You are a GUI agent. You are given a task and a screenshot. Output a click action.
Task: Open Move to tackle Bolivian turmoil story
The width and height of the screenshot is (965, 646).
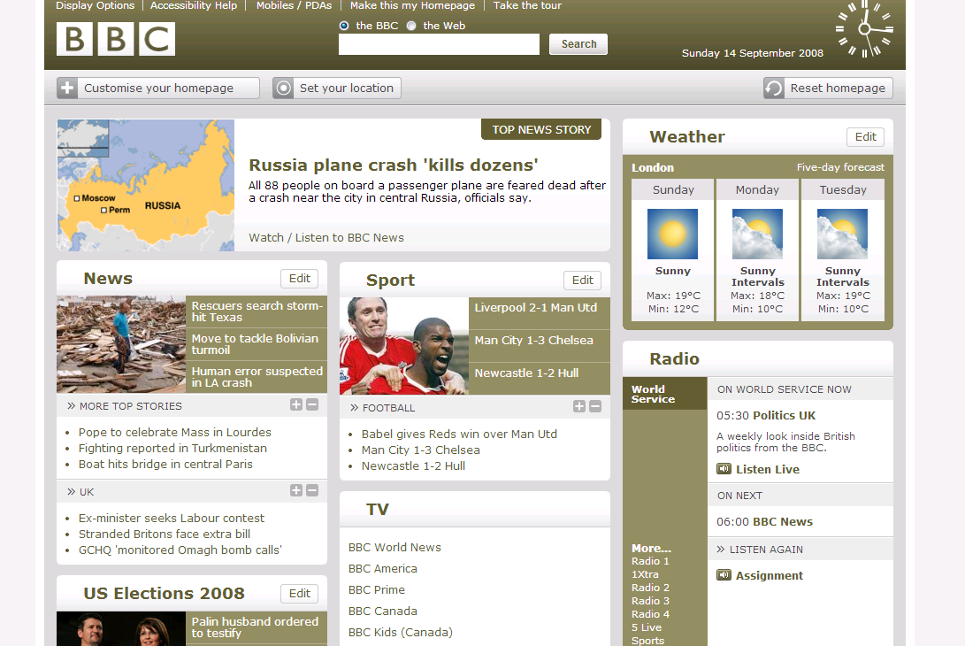point(255,344)
